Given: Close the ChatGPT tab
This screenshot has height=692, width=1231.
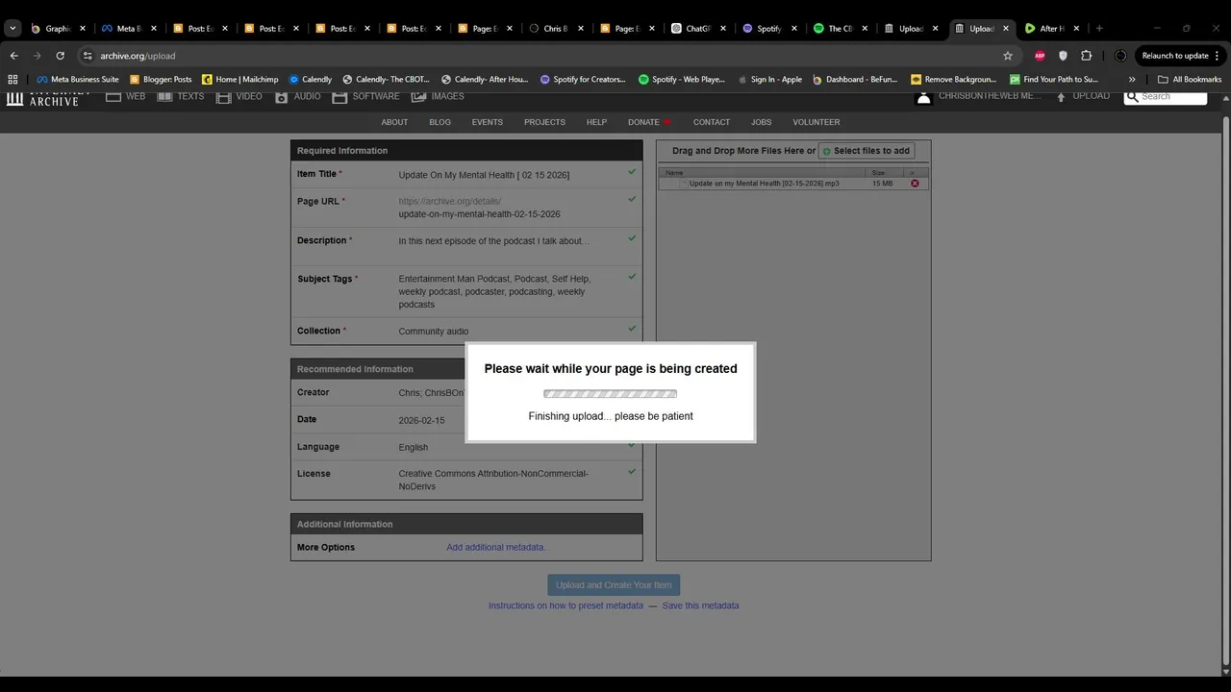Looking at the screenshot, I should [x=723, y=29].
